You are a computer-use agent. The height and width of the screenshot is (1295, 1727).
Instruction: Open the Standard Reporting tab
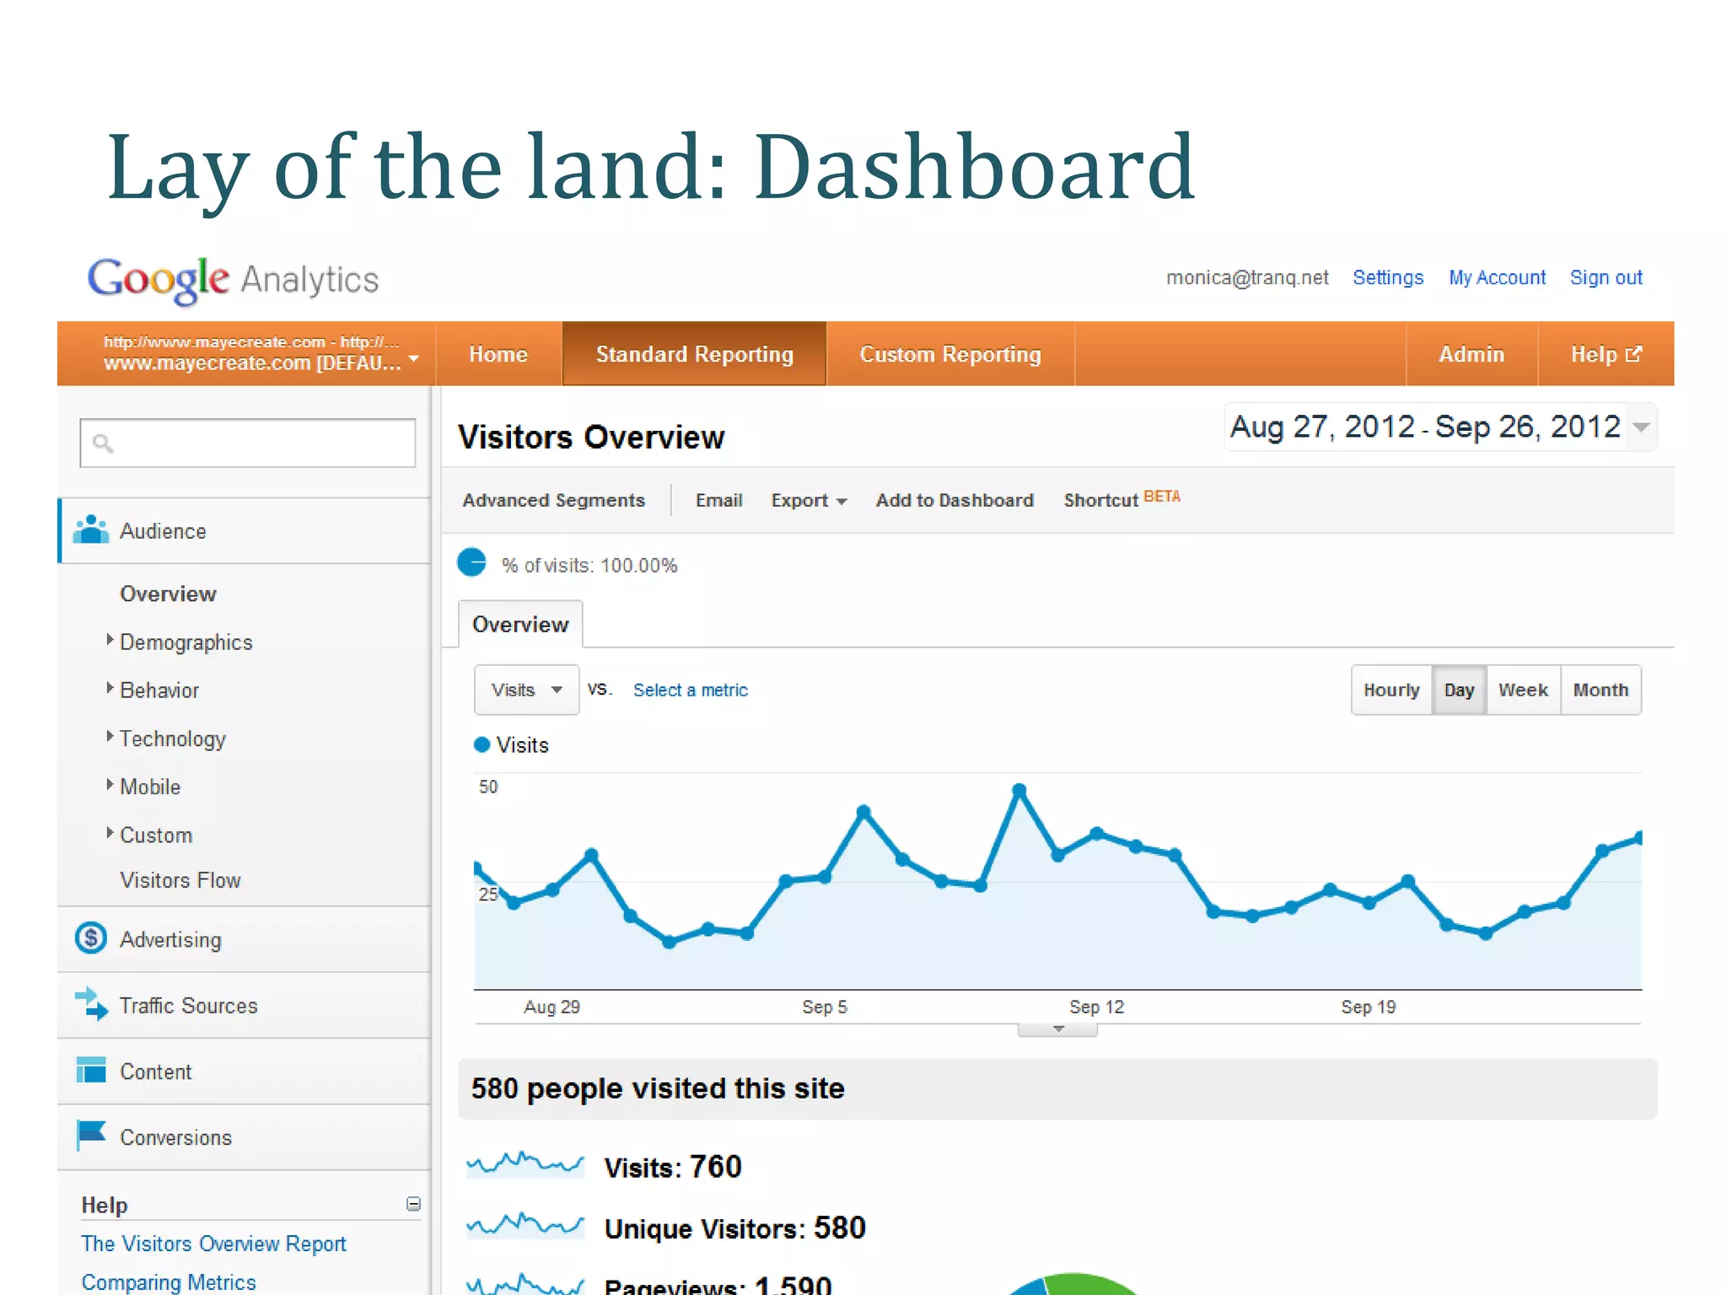coord(695,354)
